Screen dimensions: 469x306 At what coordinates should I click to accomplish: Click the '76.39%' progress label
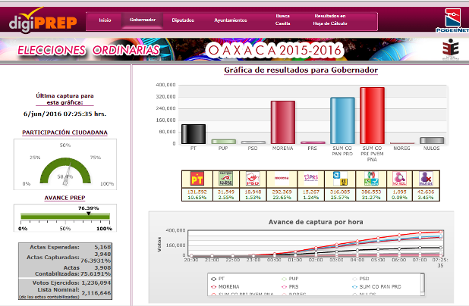click(x=89, y=208)
